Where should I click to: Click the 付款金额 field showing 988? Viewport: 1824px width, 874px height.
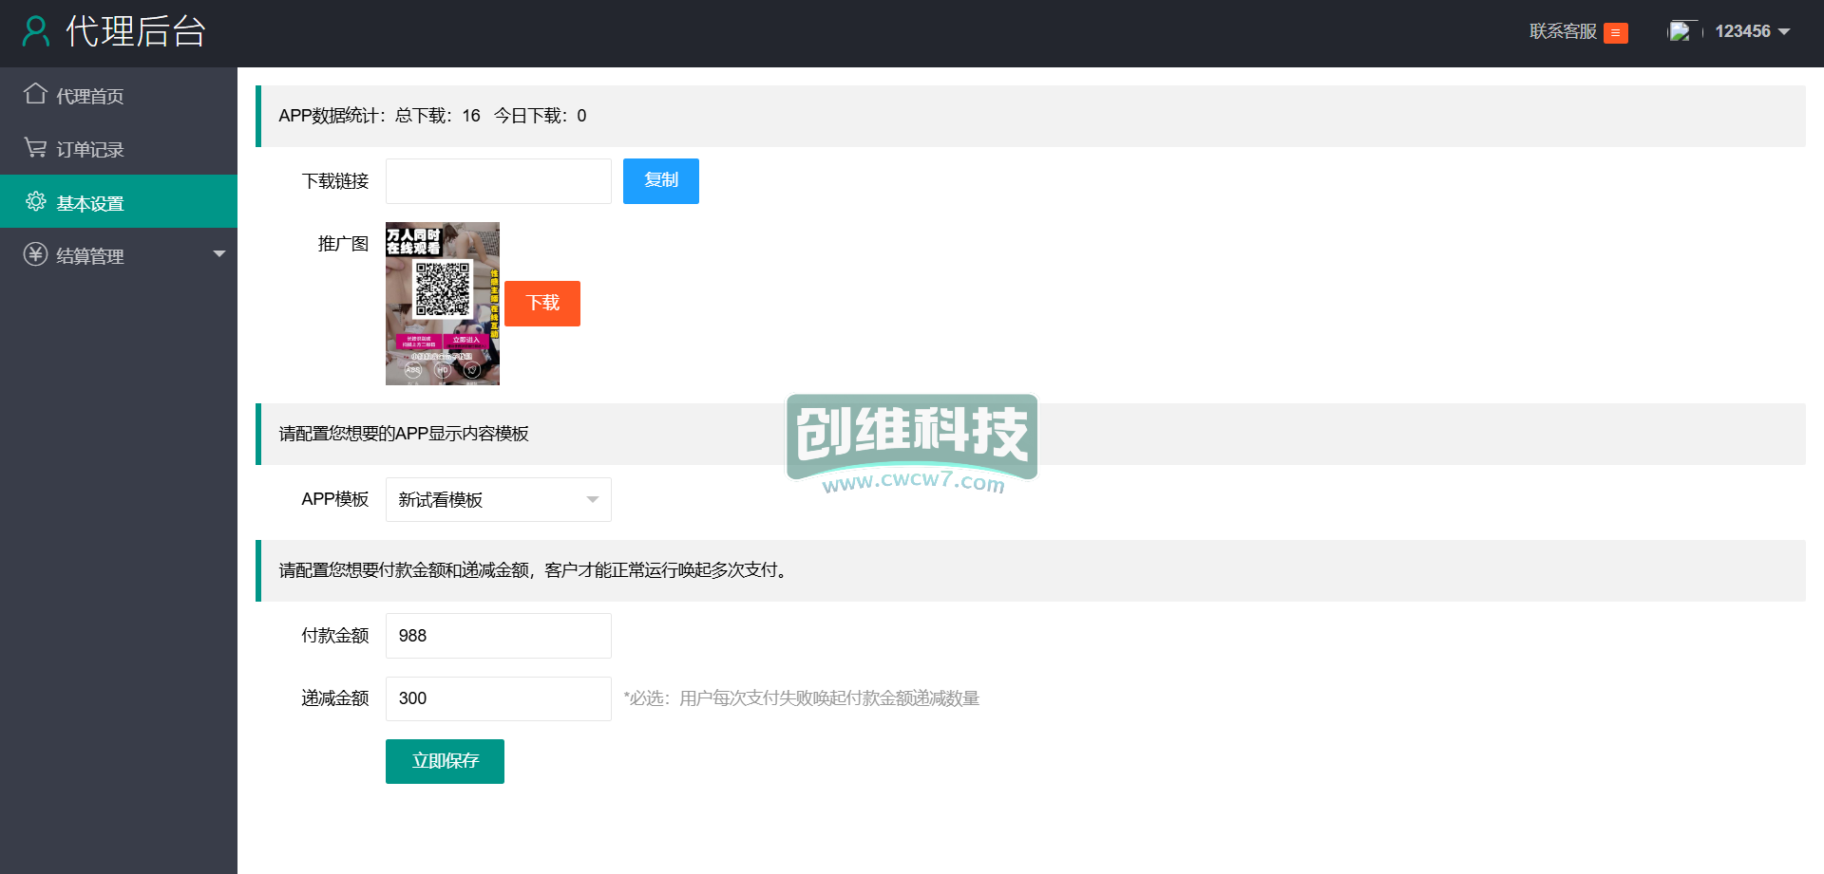pyautogui.click(x=498, y=636)
